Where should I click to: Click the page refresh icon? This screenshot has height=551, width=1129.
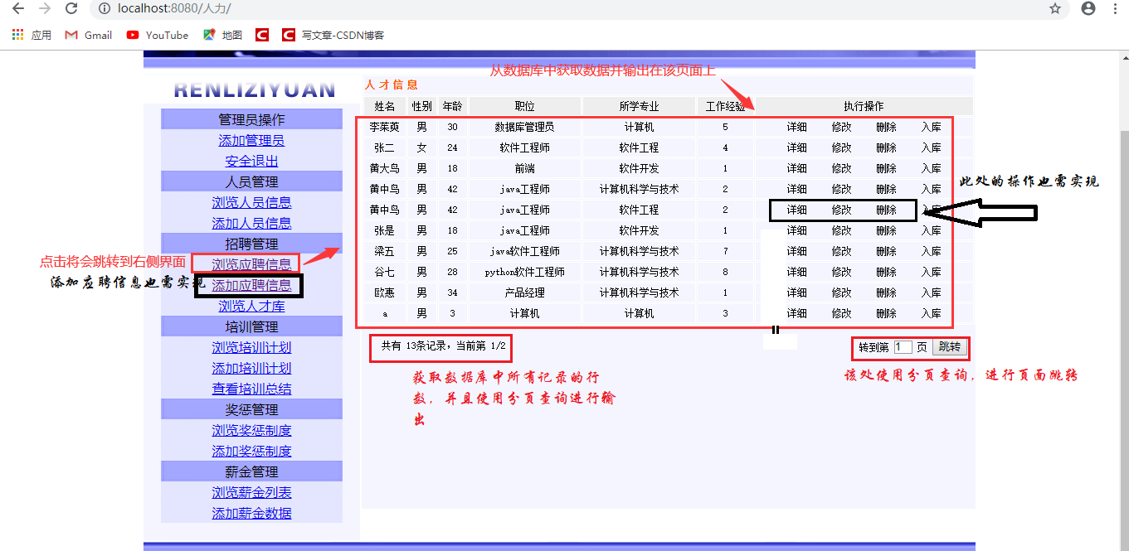[x=71, y=8]
